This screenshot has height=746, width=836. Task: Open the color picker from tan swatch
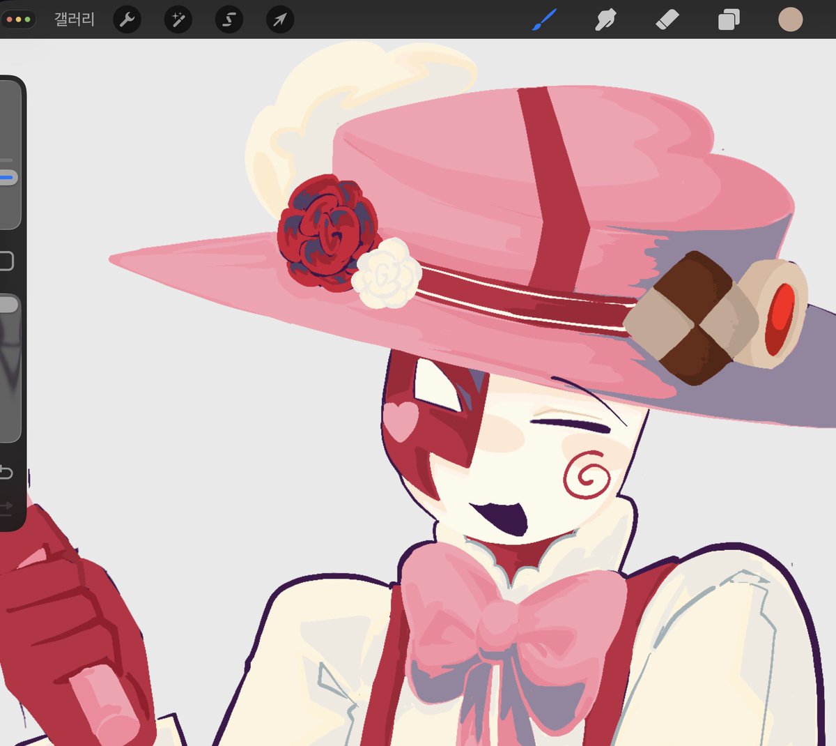coord(791,20)
